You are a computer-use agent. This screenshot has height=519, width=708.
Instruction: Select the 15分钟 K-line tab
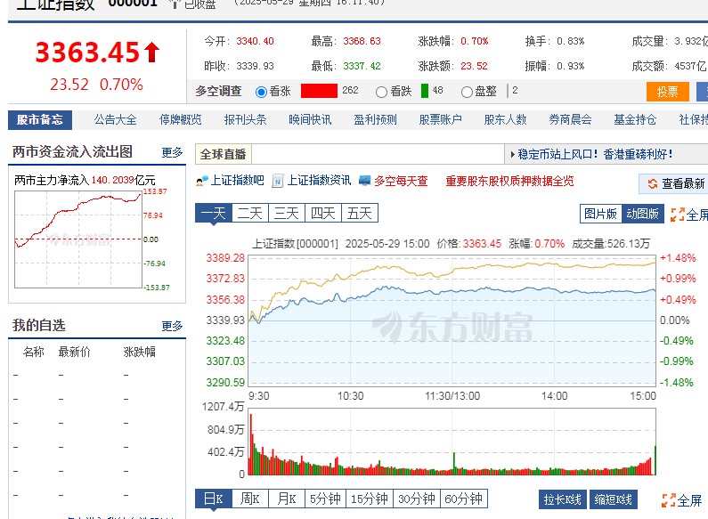click(x=370, y=499)
